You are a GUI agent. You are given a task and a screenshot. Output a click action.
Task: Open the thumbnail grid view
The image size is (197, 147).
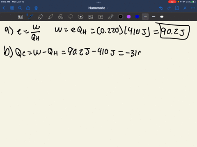coord(12,8)
